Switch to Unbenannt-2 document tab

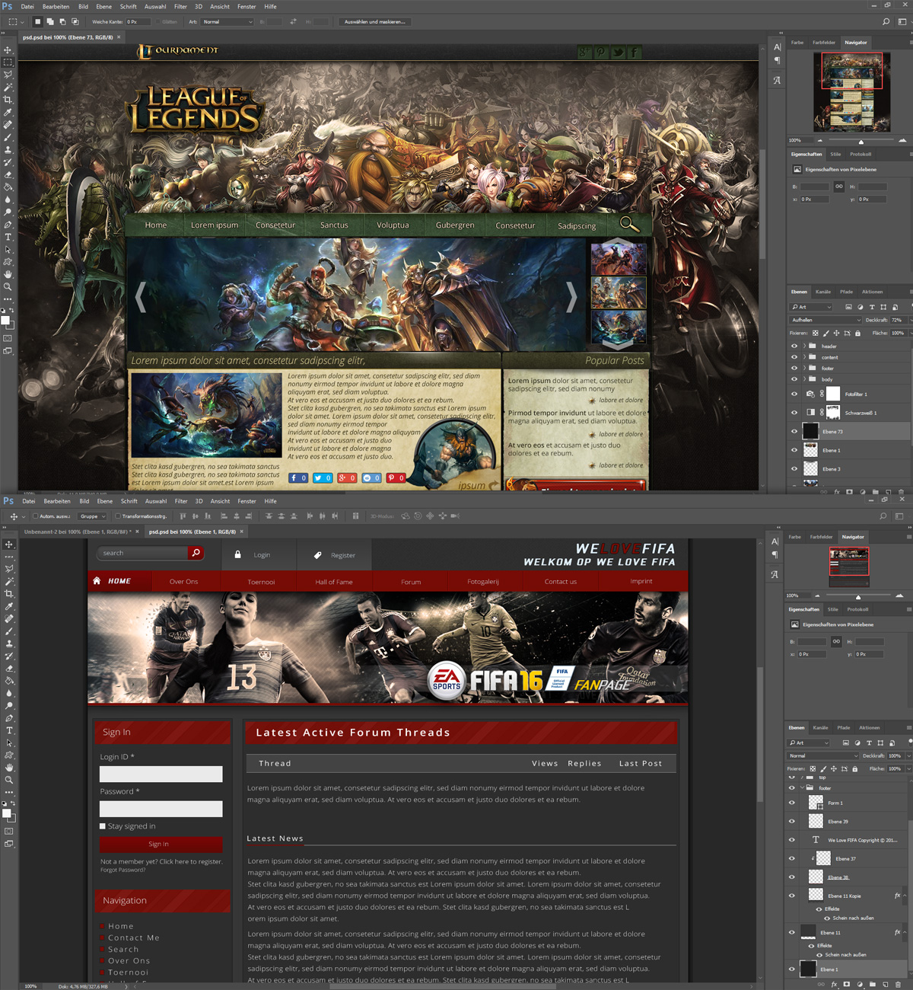76,532
